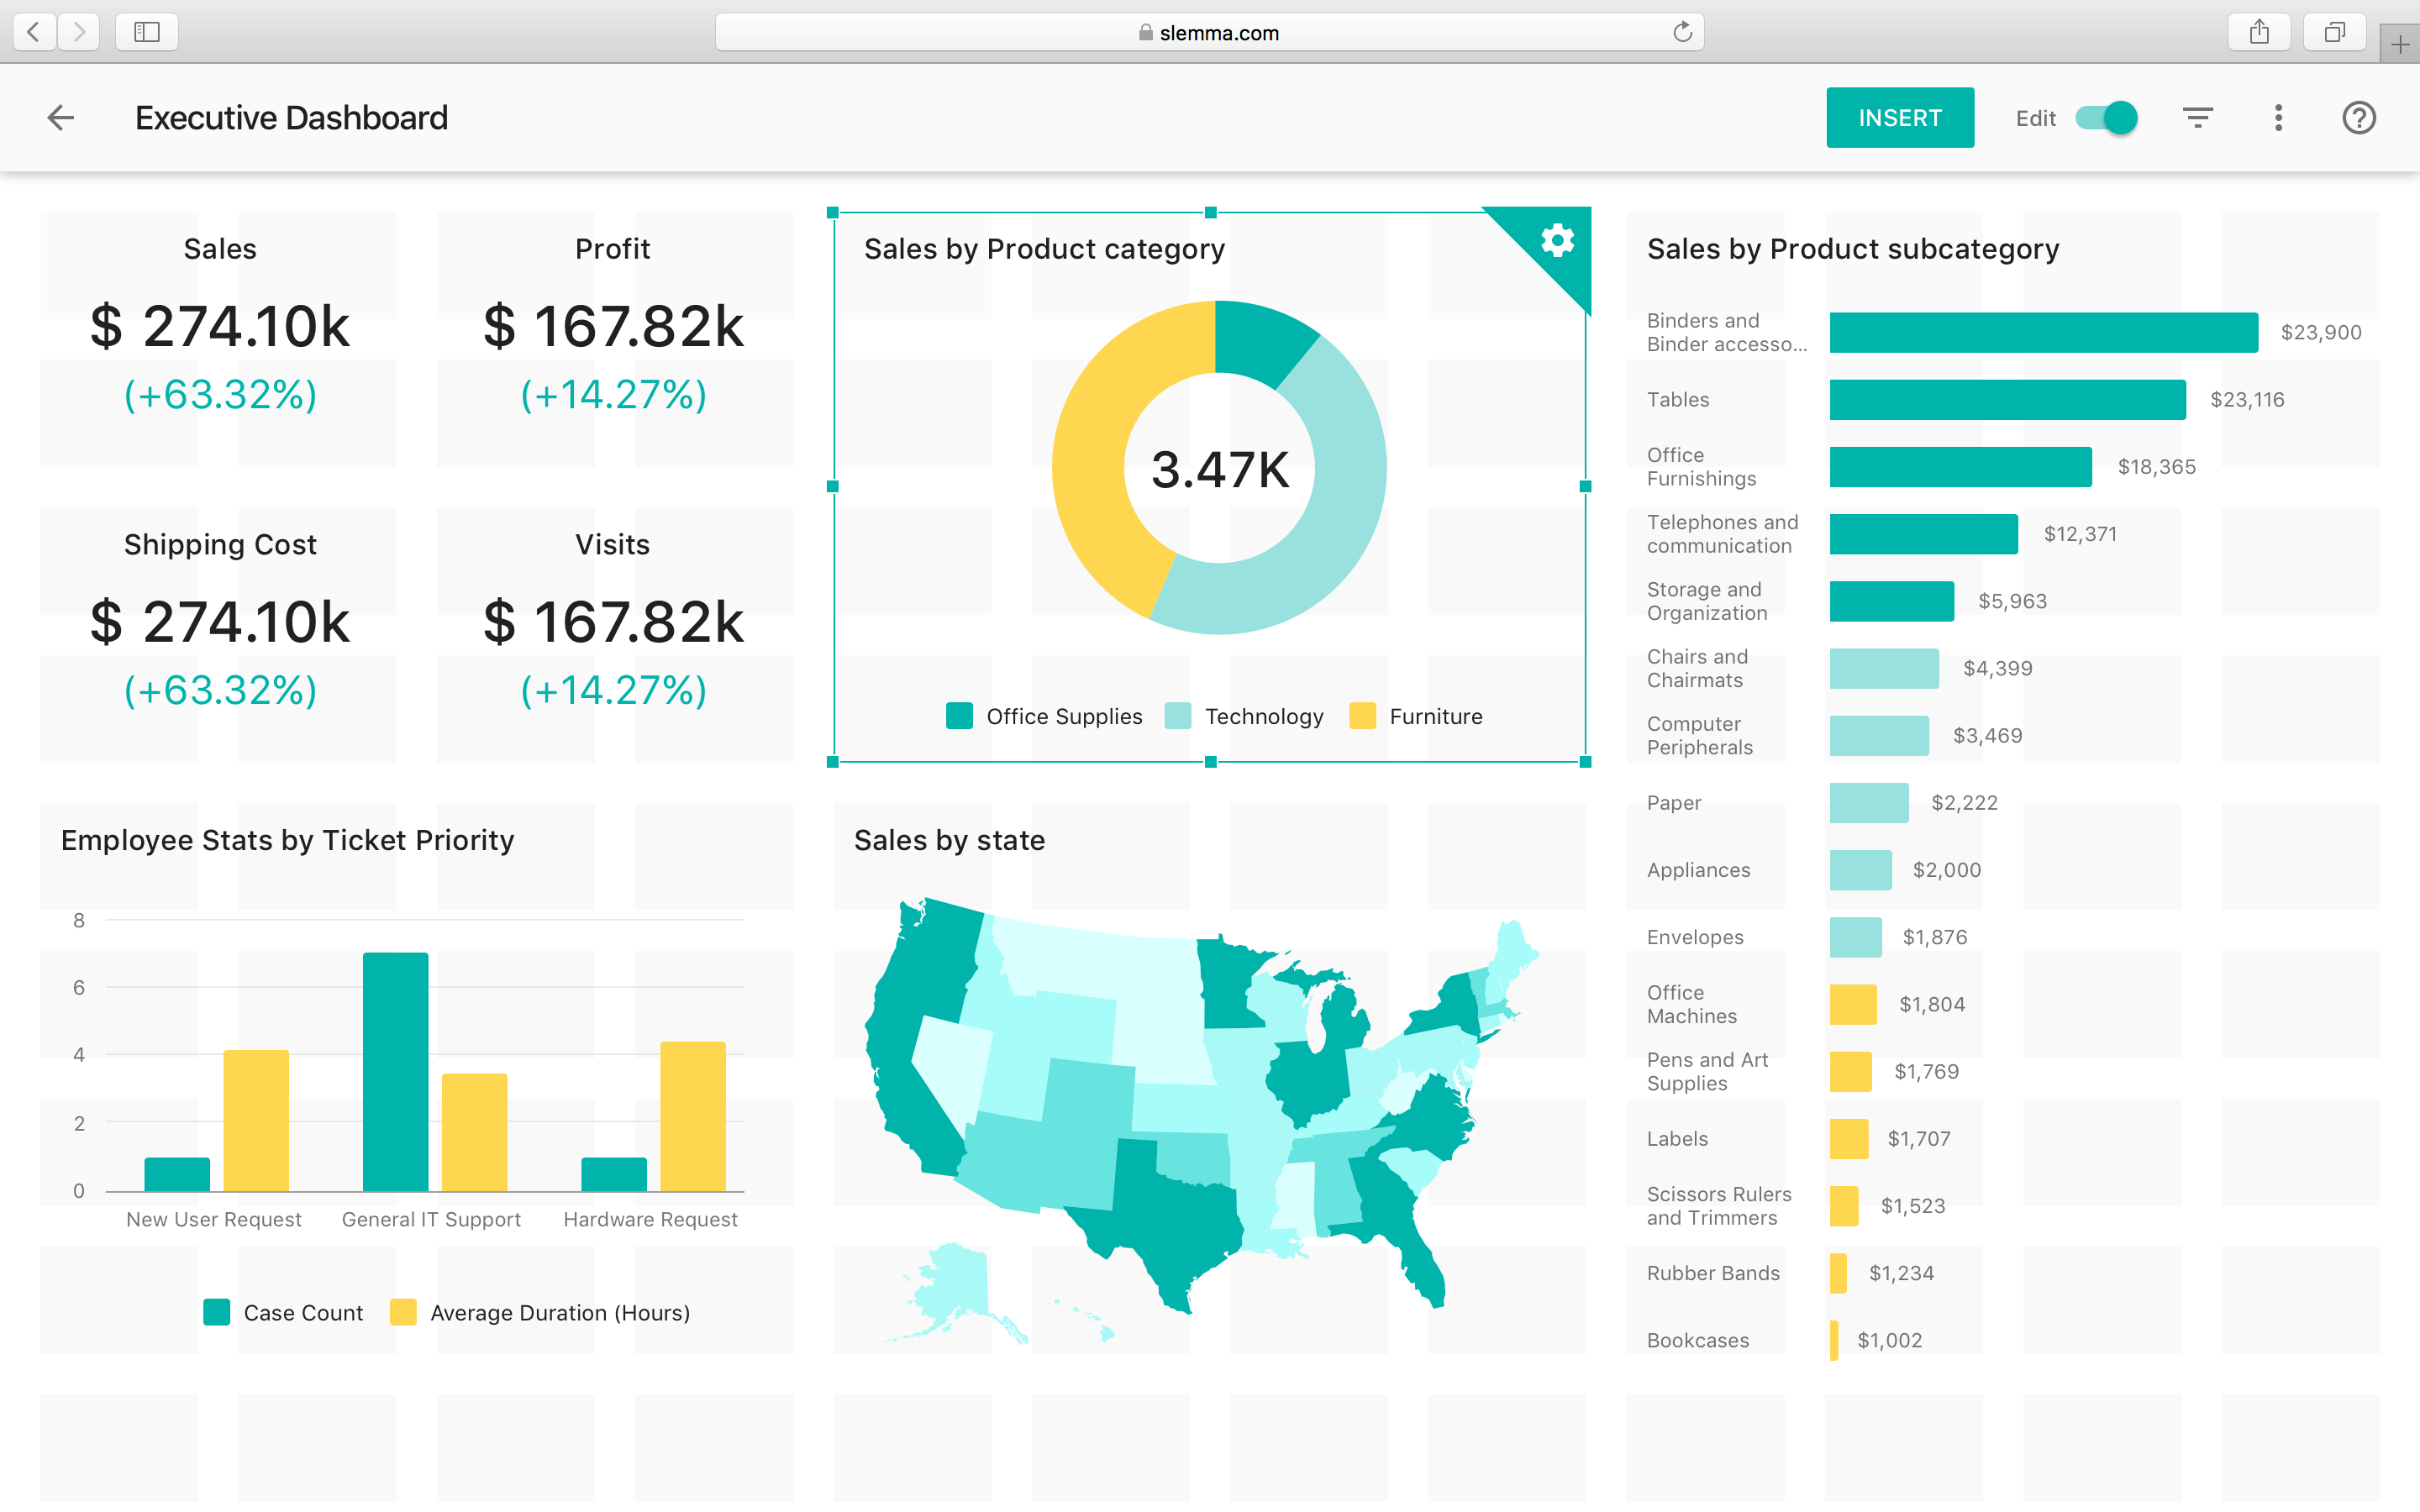Click the Profit KPI value $ 167.82k

(x=613, y=326)
